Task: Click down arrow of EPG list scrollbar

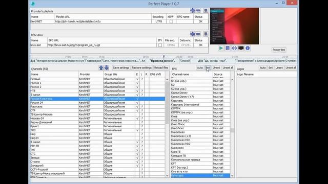Action: tap(232, 175)
